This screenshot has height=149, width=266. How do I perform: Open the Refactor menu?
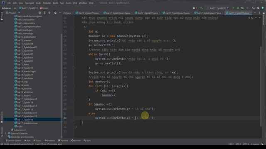click(47, 3)
